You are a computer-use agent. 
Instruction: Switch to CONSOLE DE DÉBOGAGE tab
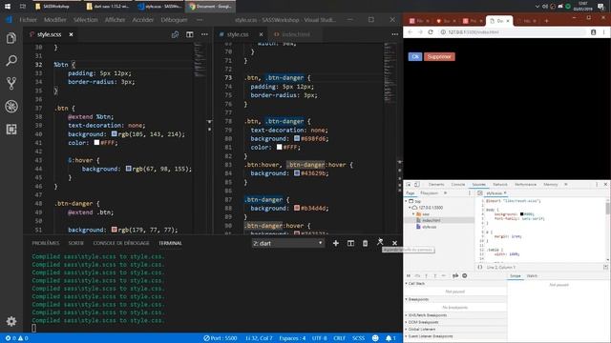point(121,243)
